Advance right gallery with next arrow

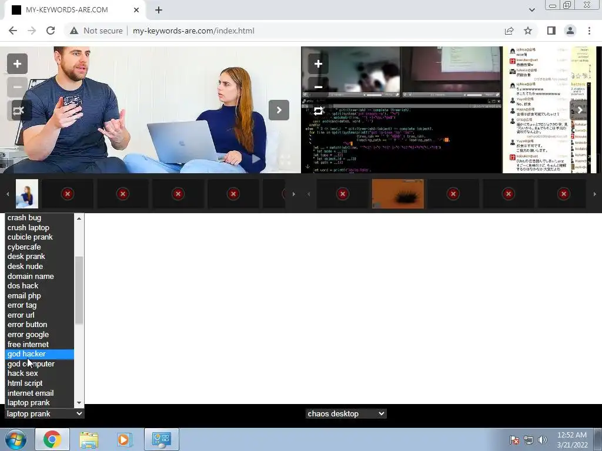click(x=580, y=110)
